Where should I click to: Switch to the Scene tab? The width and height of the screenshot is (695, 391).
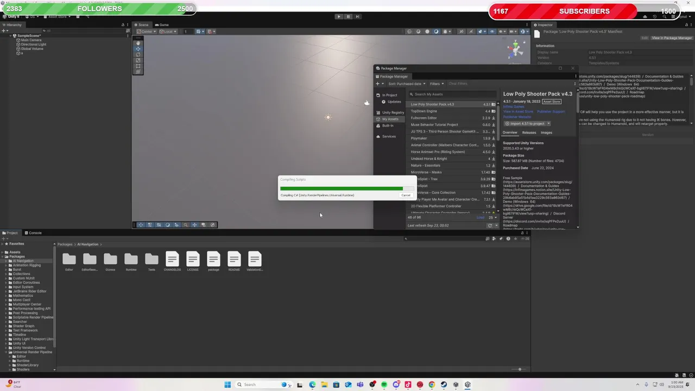[141, 24]
